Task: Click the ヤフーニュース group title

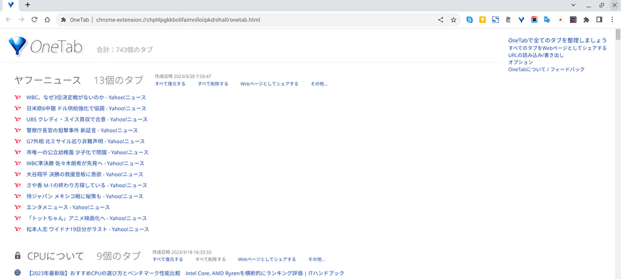Action: tap(47, 80)
